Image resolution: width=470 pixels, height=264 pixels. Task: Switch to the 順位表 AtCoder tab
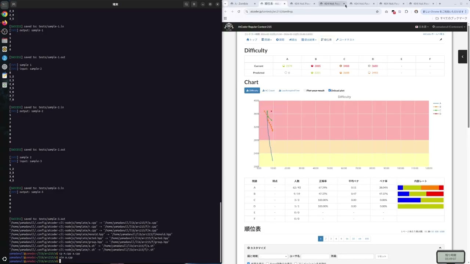tap(272, 4)
